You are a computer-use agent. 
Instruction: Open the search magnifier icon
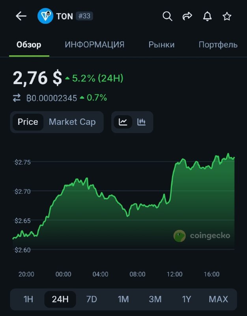tap(167, 16)
